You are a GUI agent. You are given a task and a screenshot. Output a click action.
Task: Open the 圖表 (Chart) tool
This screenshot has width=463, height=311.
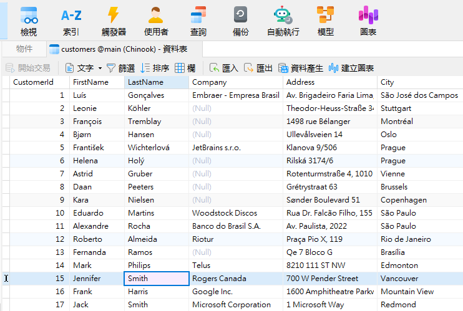click(x=368, y=21)
